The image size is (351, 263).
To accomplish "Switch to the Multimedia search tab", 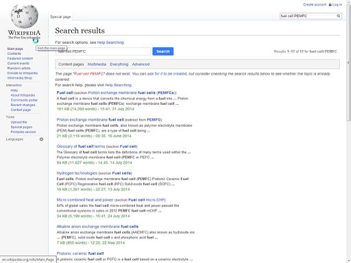I will pos(97,64).
